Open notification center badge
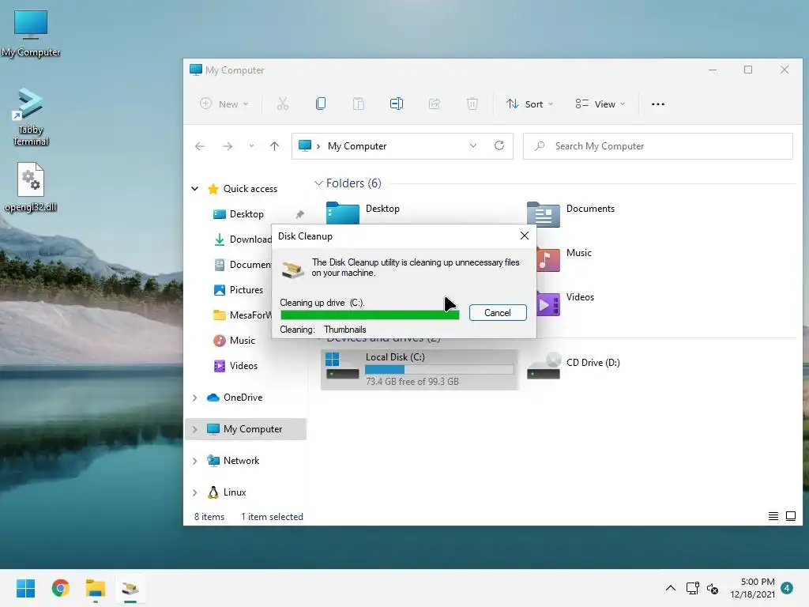 coord(787,588)
